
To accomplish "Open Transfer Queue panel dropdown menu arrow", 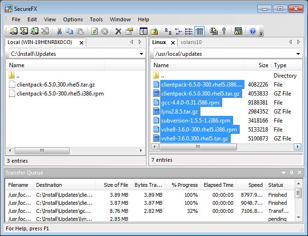I will click(x=283, y=173).
